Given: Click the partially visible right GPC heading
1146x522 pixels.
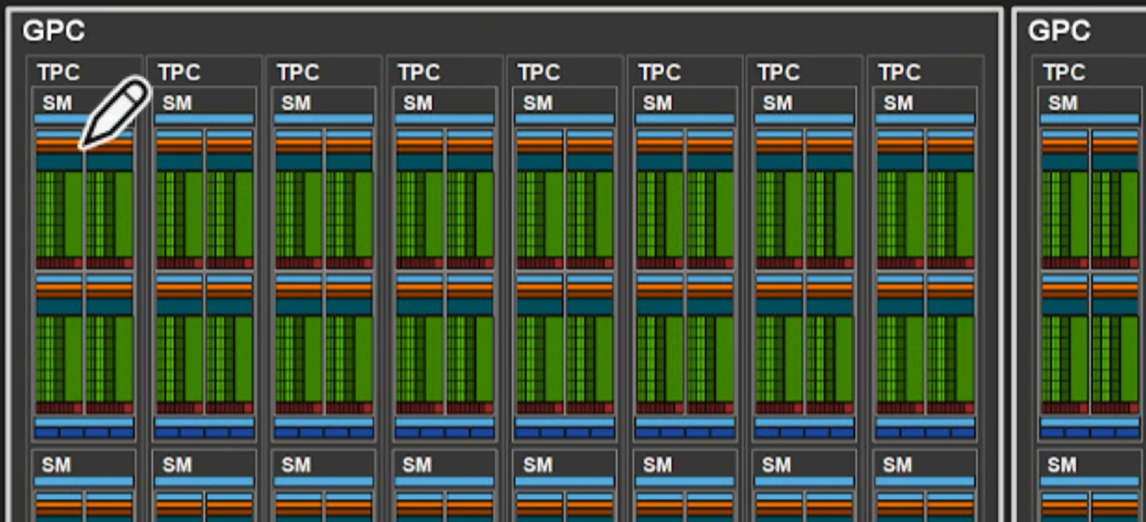Looking at the screenshot, I should pyautogui.click(x=1059, y=31).
